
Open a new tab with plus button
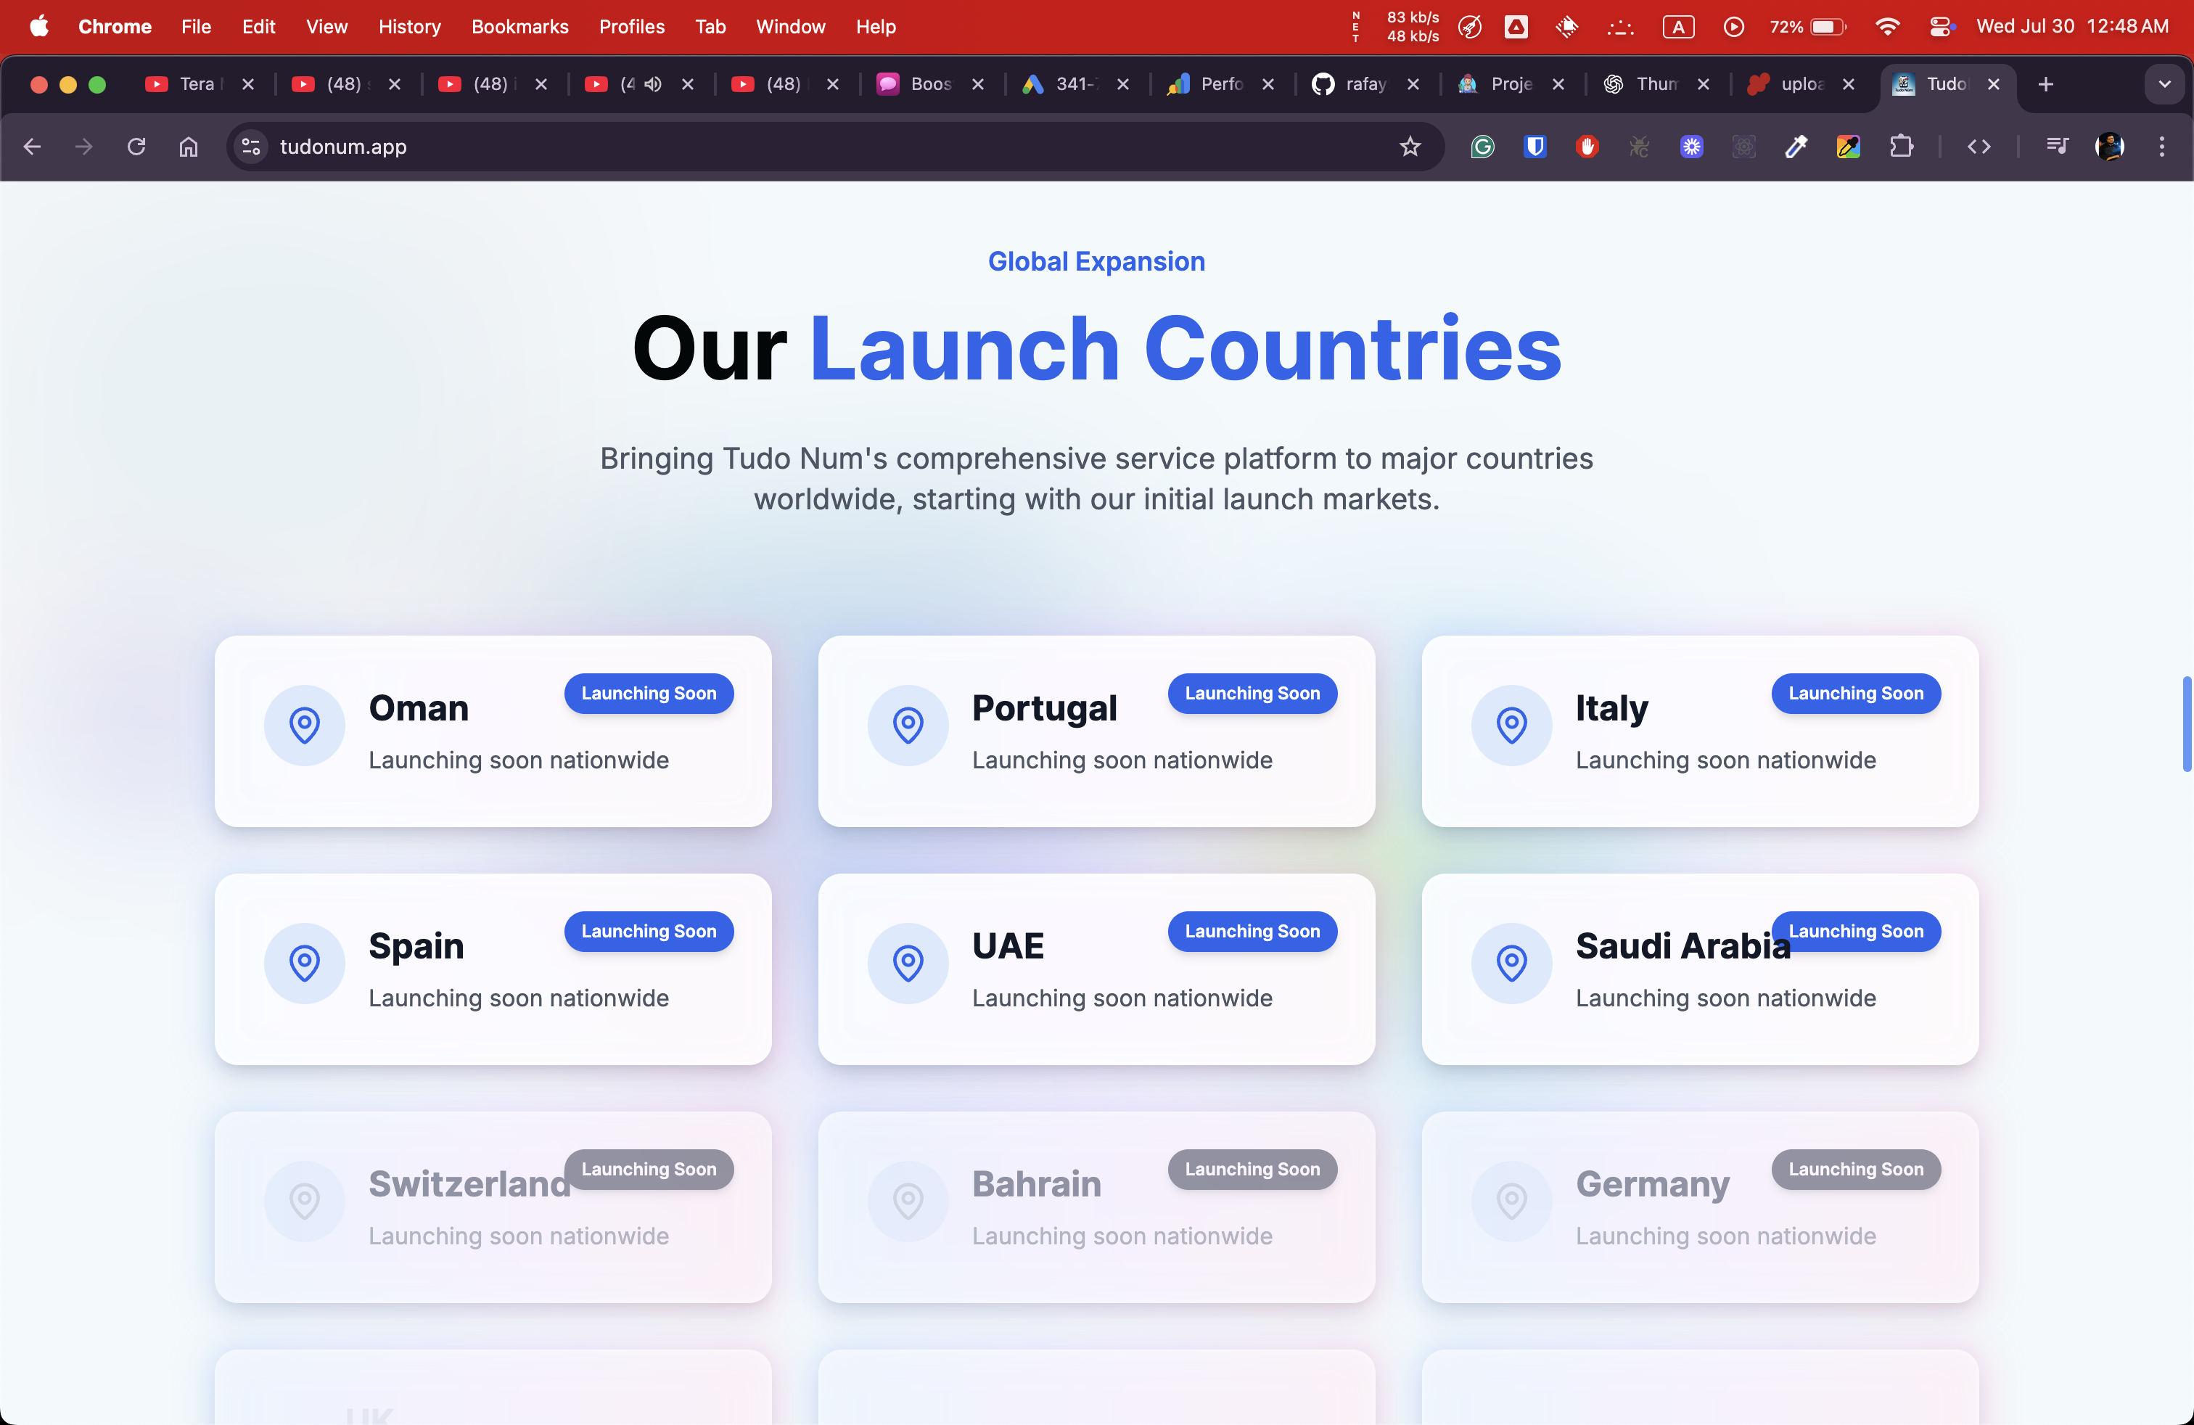pos(2045,84)
